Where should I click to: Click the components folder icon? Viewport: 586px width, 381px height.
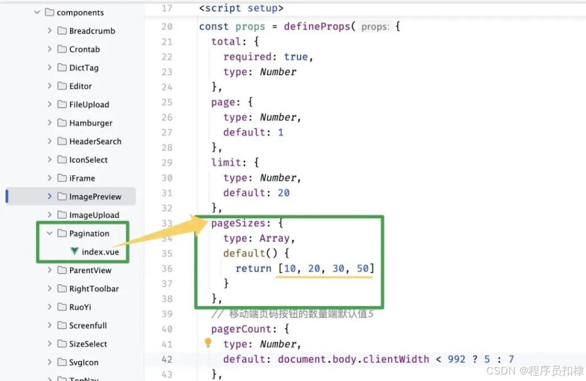(50, 12)
